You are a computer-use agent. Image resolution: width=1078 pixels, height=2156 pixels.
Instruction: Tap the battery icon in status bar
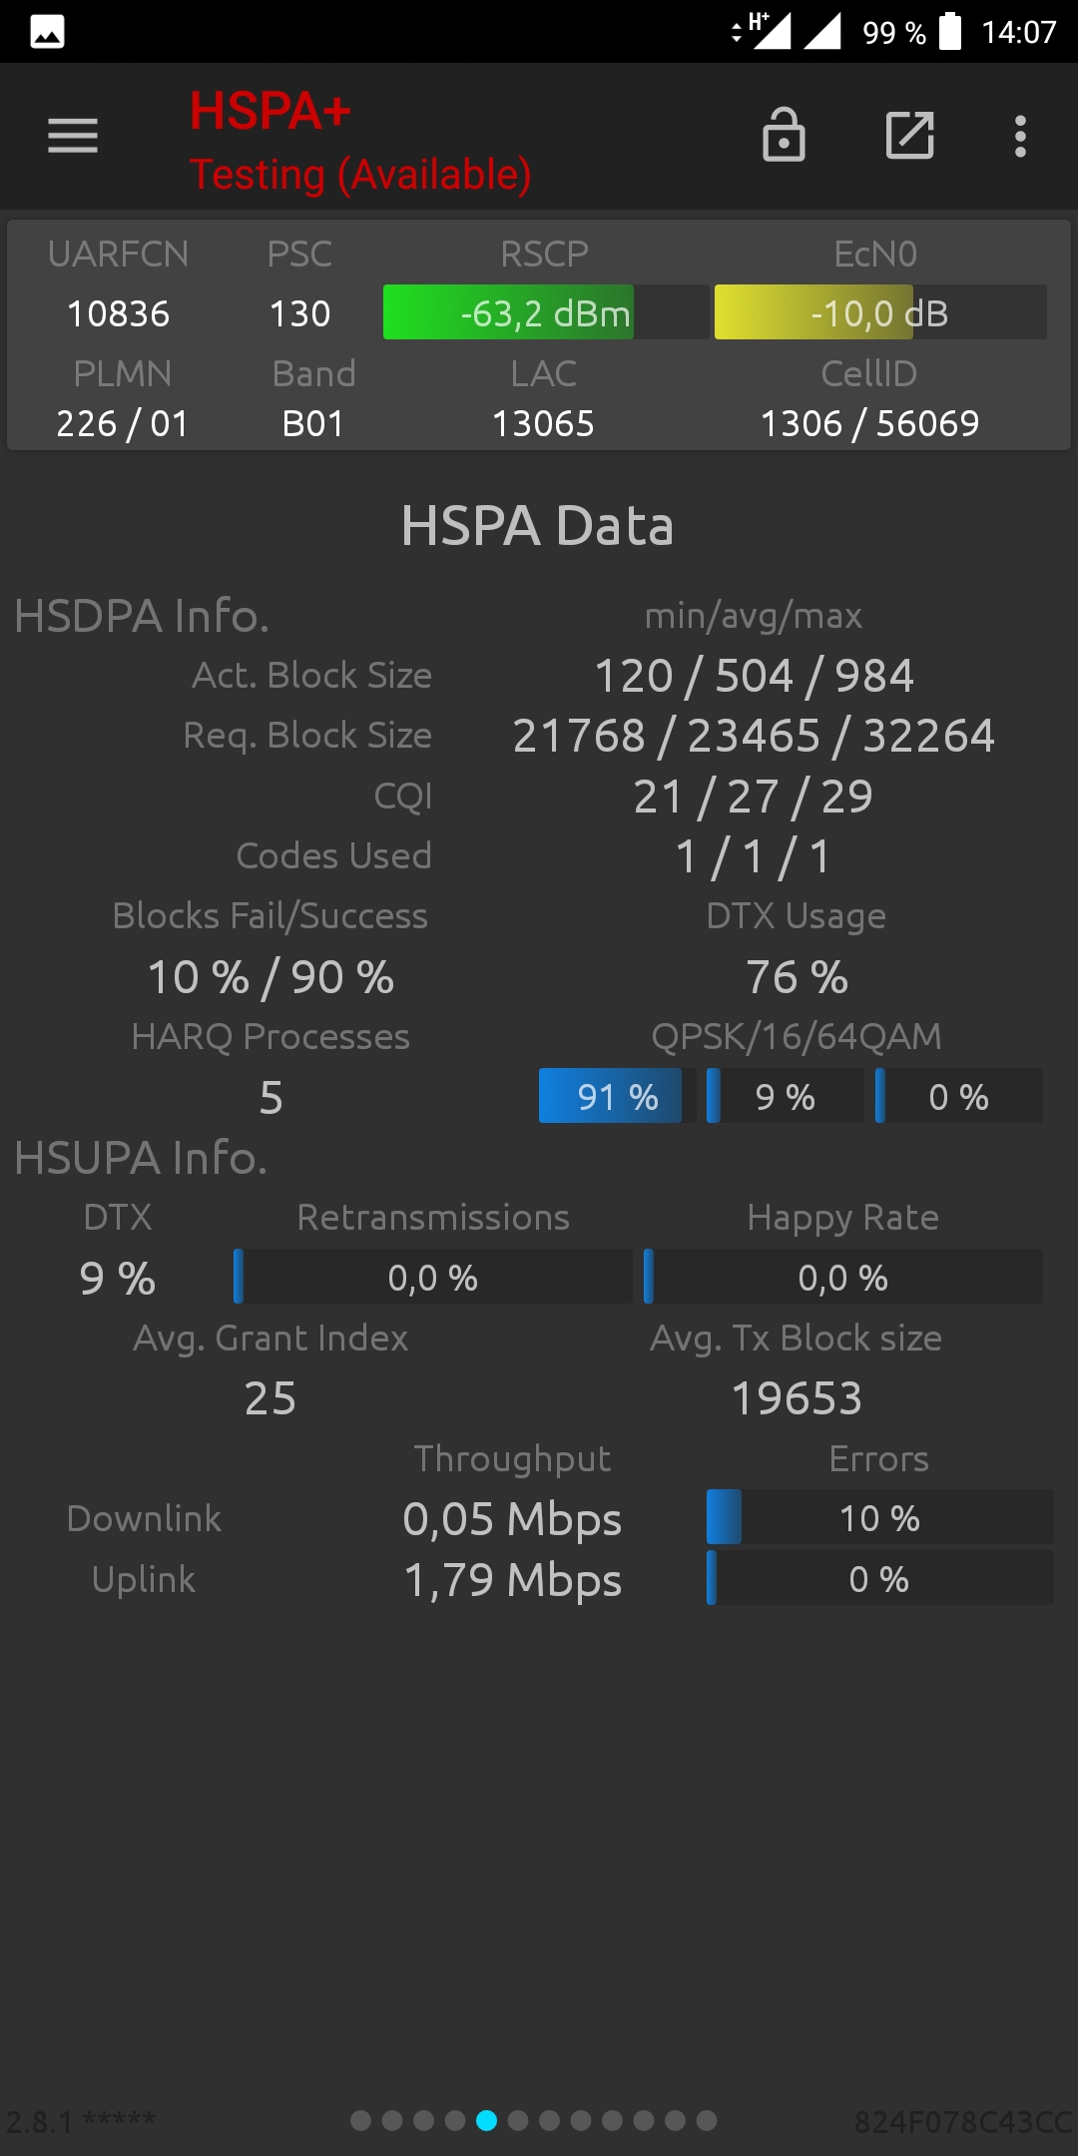click(950, 31)
